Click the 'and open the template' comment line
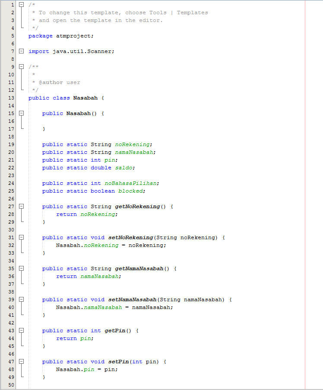This screenshot has height=390, width=323. [98, 20]
